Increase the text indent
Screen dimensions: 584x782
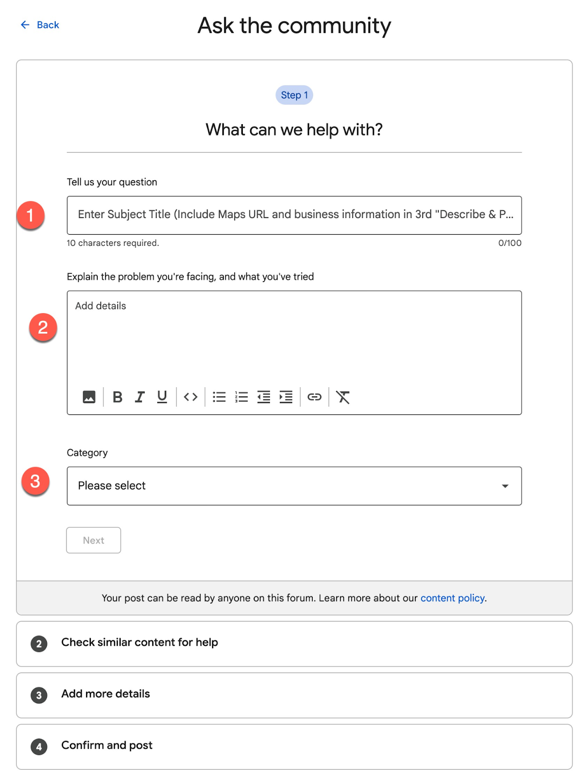286,397
